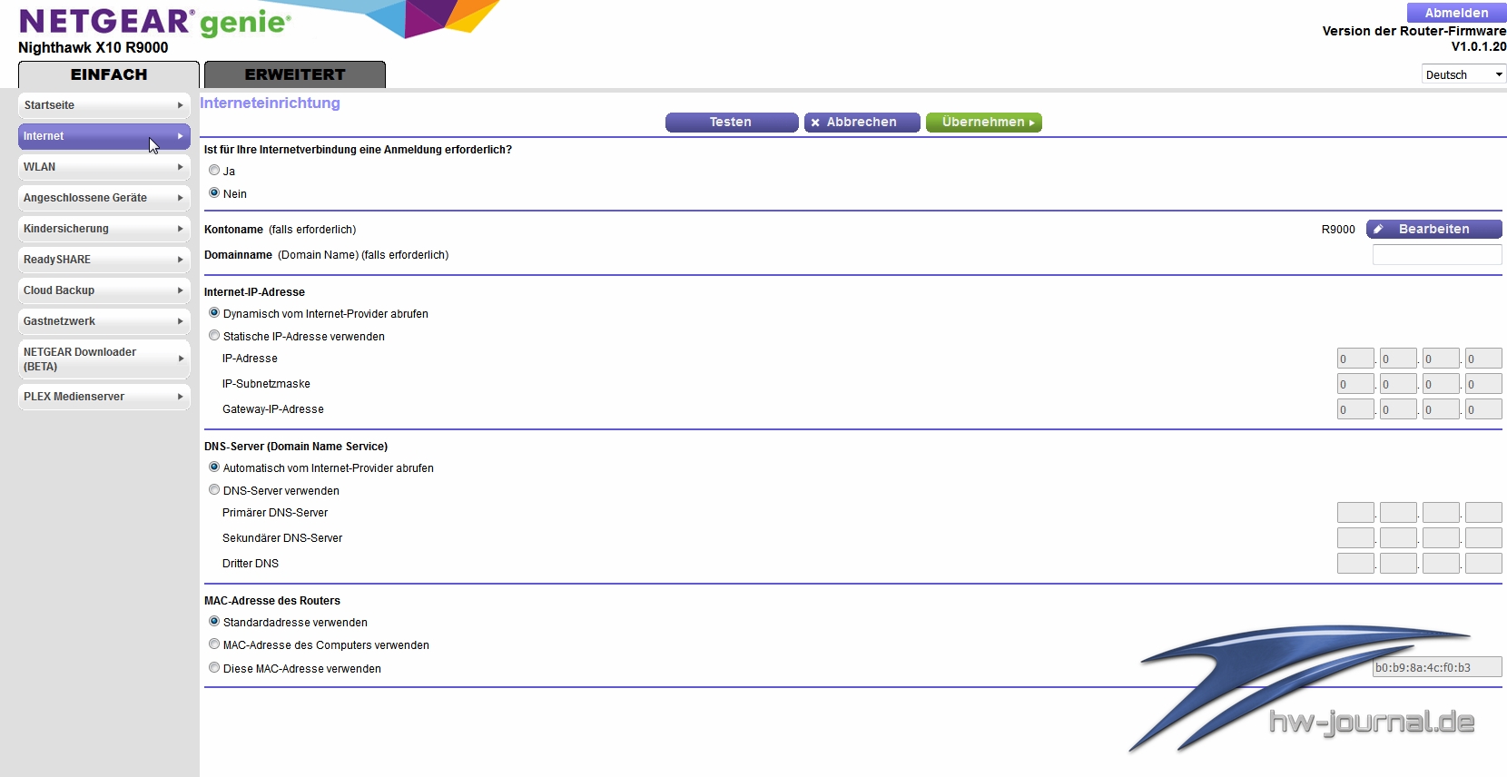Open Angeschlossene Geräte menu item
This screenshot has width=1507, height=777.
click(103, 198)
